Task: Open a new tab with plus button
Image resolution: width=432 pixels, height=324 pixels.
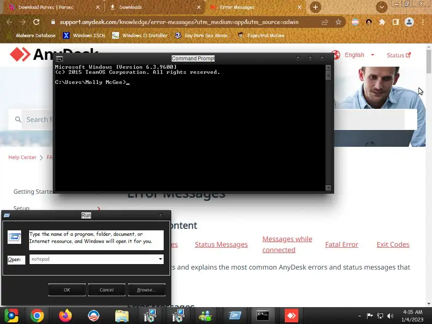Action: click(316, 7)
